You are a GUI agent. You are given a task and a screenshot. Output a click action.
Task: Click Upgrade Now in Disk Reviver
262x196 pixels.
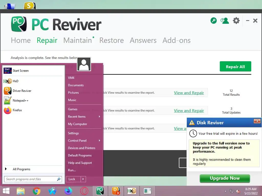225,178
